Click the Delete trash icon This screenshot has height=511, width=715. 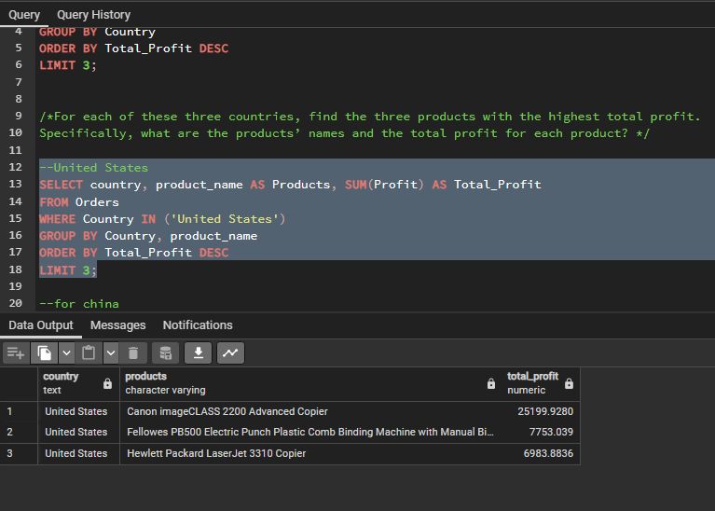(x=133, y=353)
